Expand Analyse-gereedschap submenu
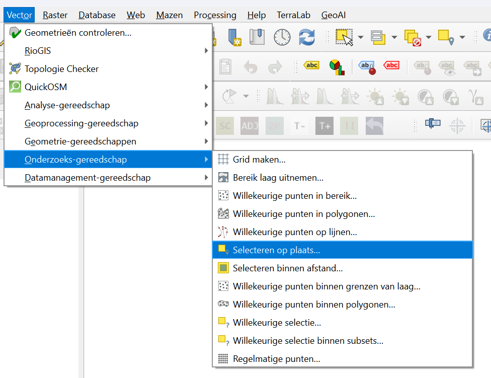The height and width of the screenshot is (378, 491). pyautogui.click(x=108, y=105)
